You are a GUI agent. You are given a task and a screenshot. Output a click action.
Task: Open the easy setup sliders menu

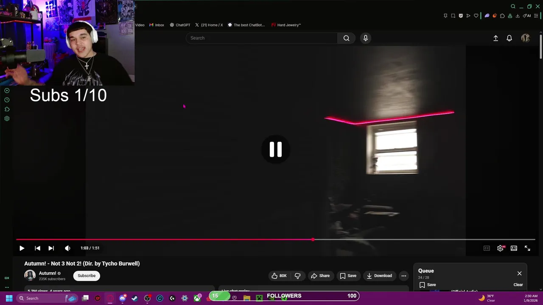tap(537, 16)
